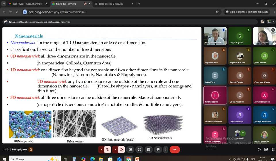Image resolution: width=276 pixels, height=161 pixels.
Task: Open the emoji reactions panel
Action: pyautogui.click(x=139, y=149)
